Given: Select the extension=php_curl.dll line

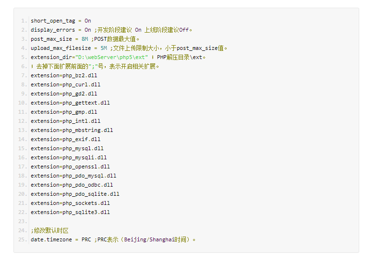Looking at the screenshot, I should [65, 84].
